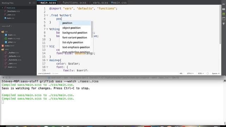Collapse the font block fold triangle on line 18
226x127 pixels.
[x=47, y=67]
